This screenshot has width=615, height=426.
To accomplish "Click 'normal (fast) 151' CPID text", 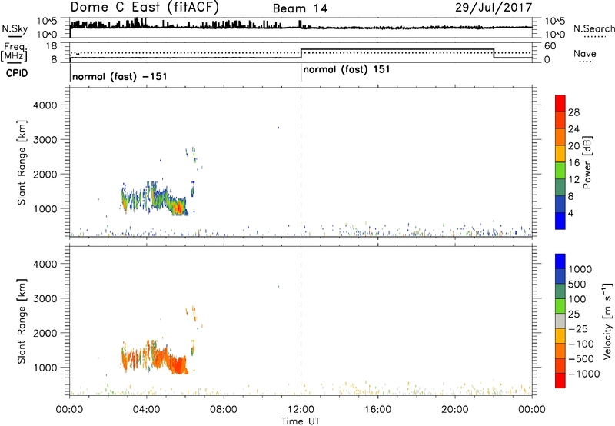I will 347,69.
